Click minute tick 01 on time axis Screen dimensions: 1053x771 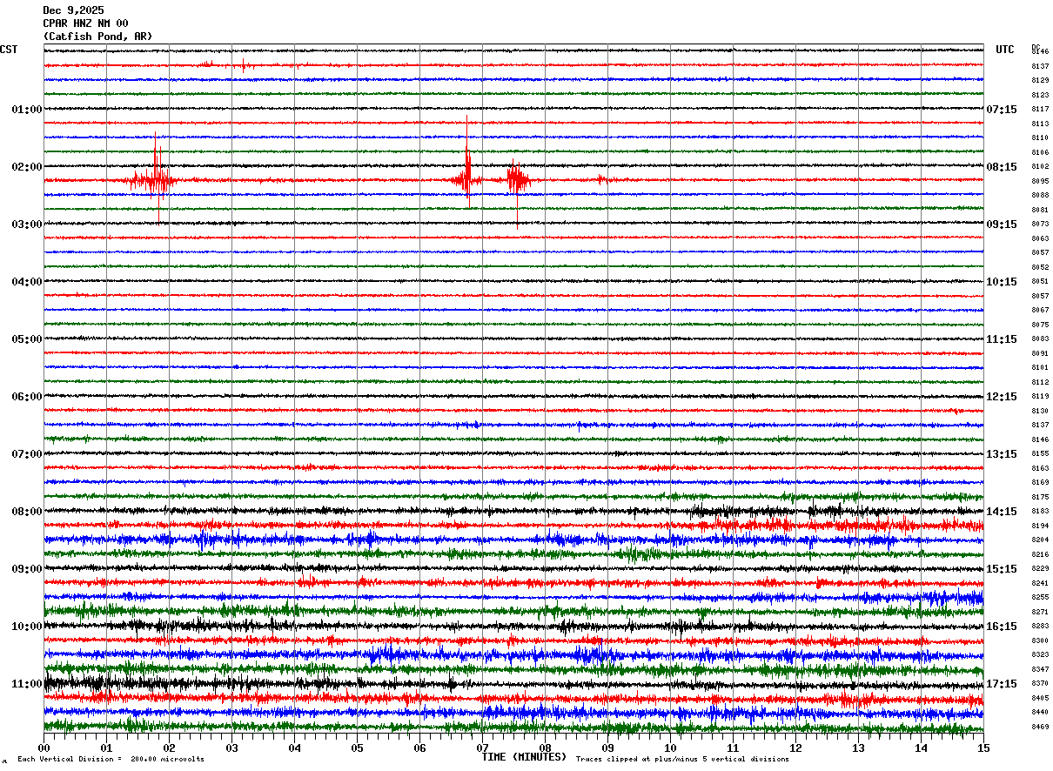[x=106, y=748]
